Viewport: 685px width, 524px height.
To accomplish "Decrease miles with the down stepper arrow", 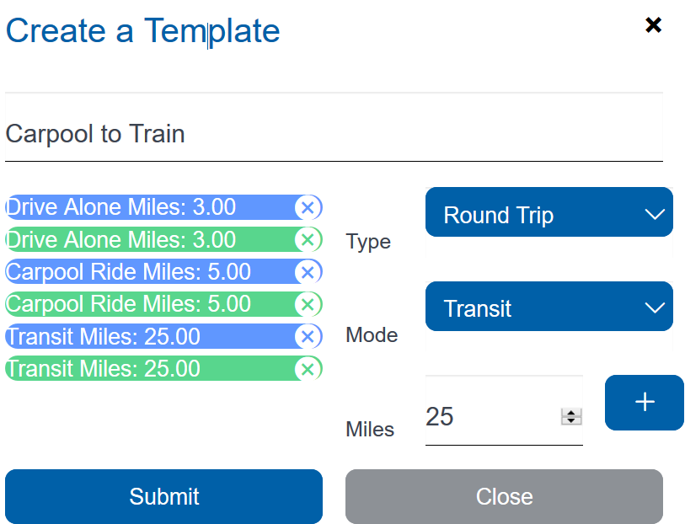I will [x=572, y=420].
